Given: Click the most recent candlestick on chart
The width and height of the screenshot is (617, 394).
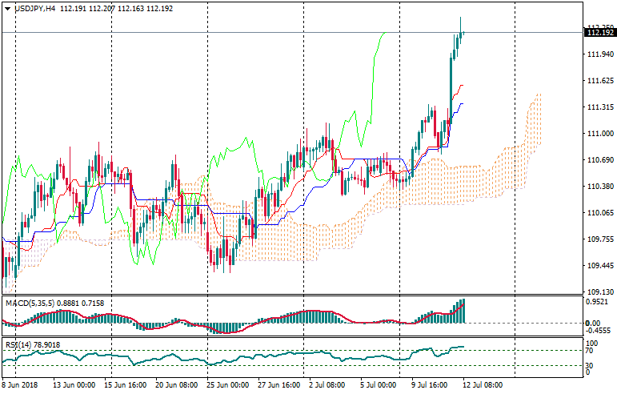Looking at the screenshot, I should (x=463, y=33).
